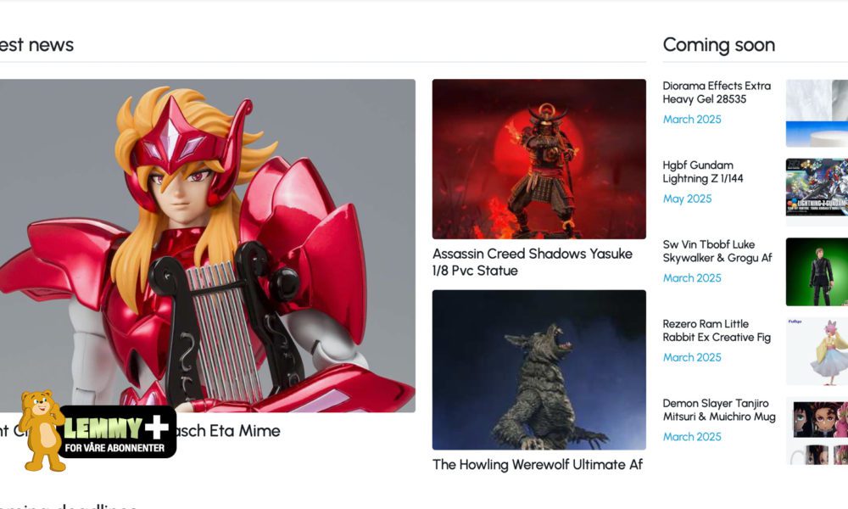Click the Coming soon section heading
848x509 pixels.
[719, 45]
